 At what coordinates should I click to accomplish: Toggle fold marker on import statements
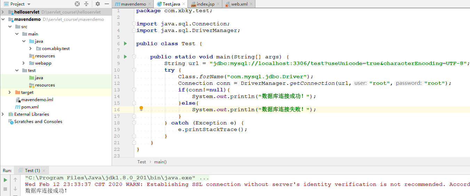[x=134, y=24]
